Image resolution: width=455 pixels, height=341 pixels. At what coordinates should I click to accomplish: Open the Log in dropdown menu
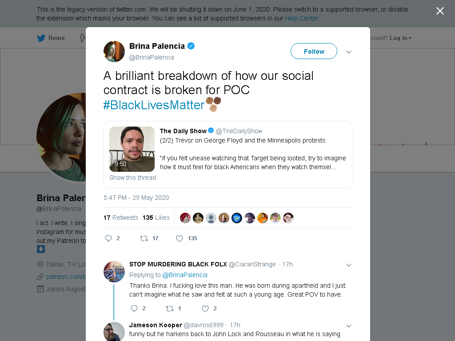[400, 38]
